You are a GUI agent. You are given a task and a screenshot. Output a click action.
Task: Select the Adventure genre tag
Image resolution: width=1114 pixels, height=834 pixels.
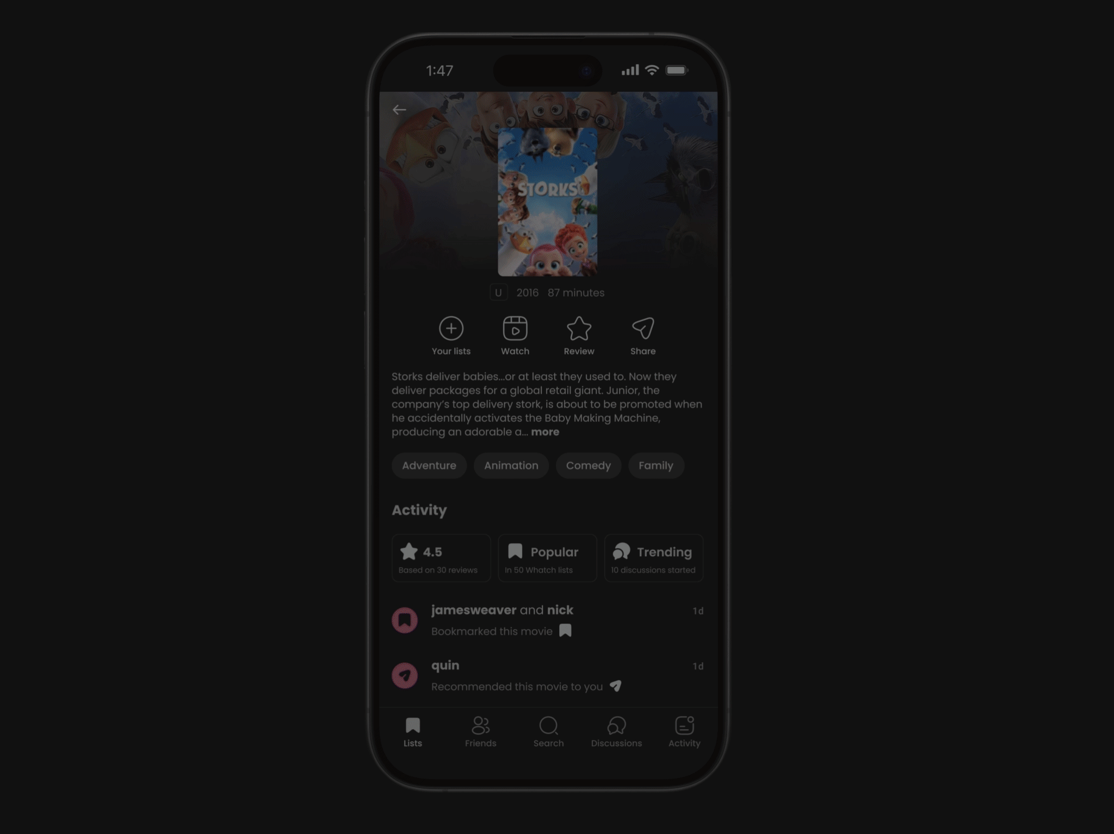coord(429,465)
